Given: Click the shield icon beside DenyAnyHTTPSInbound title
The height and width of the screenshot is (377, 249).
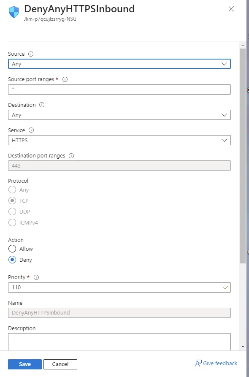Looking at the screenshot, I should coord(14,12).
